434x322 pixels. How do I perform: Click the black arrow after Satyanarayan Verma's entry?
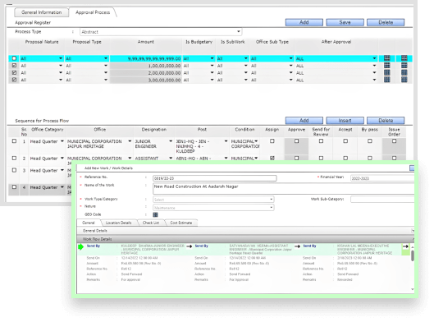pos(297,246)
